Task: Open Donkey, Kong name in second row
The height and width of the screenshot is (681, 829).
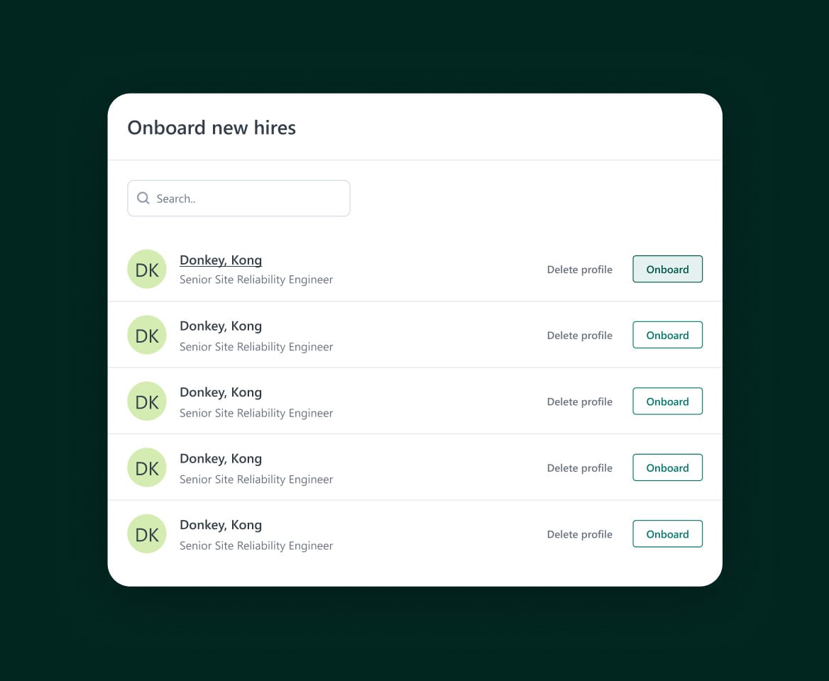Action: [x=221, y=326]
